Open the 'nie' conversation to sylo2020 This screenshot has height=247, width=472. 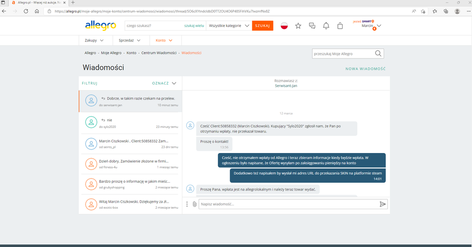pos(130,123)
